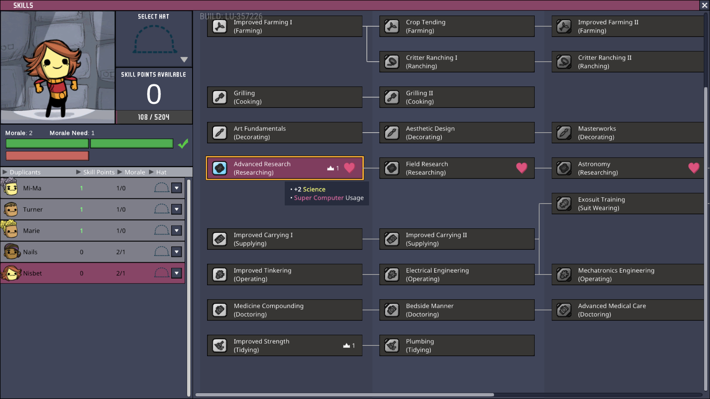Sort the list by Skill Points column
The width and height of the screenshot is (710, 399).
pos(98,172)
